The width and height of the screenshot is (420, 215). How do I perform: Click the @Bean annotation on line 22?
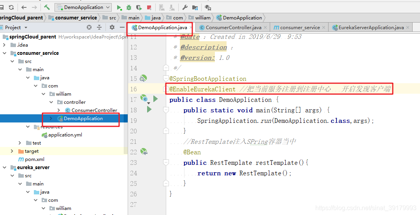click(x=192, y=152)
